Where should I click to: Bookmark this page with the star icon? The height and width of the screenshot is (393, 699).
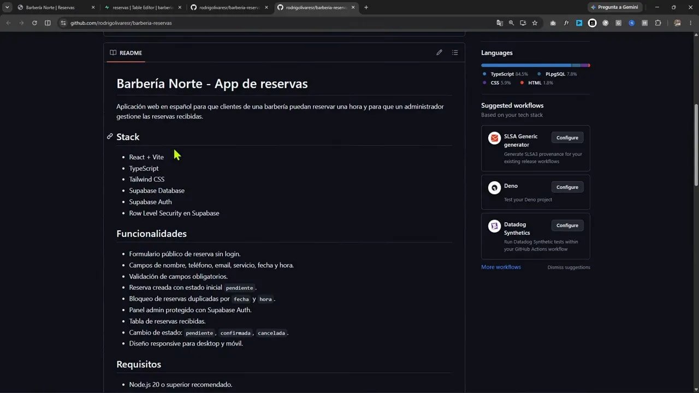click(x=535, y=23)
